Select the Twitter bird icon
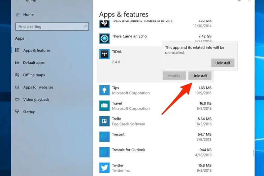The image size is (264, 176). click(x=104, y=168)
